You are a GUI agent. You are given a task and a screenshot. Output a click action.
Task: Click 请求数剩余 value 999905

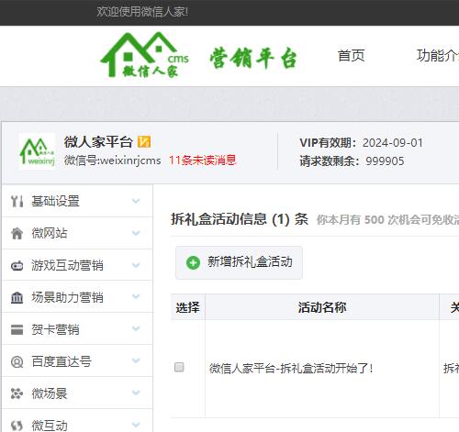[385, 161]
